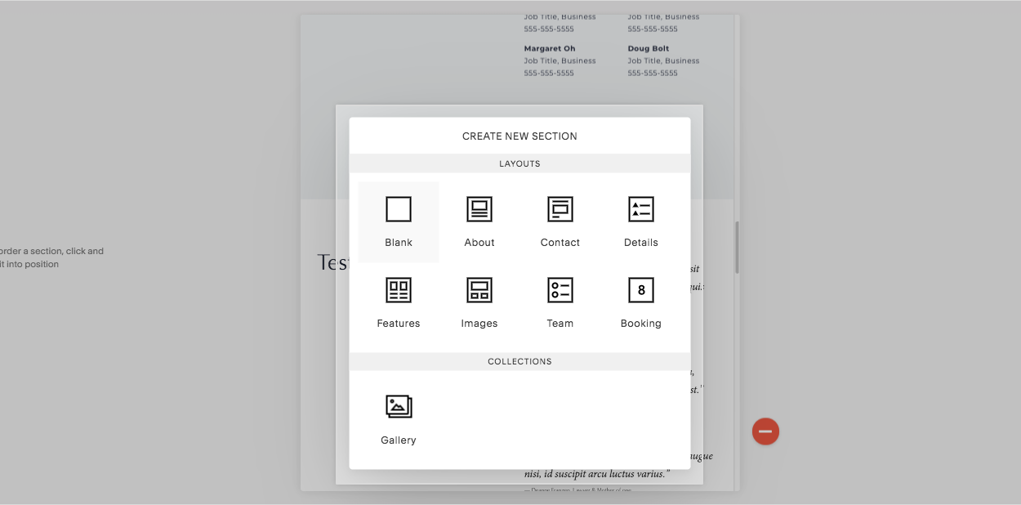Click the COLLECTIONS section header
The width and height of the screenshot is (1021, 505).
[x=519, y=361]
